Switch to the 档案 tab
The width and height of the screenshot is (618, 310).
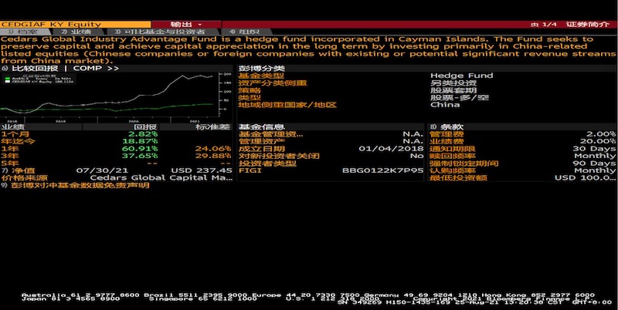(25, 32)
